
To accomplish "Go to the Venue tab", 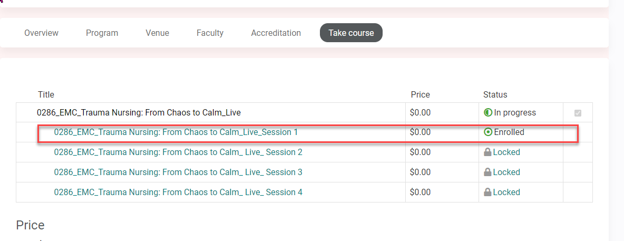I will tap(157, 33).
